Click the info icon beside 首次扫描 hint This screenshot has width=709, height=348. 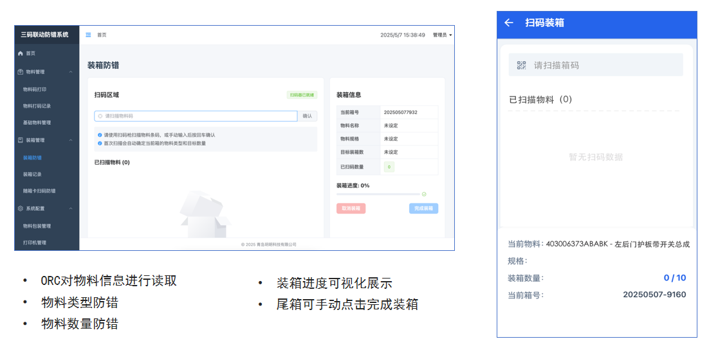coord(100,143)
